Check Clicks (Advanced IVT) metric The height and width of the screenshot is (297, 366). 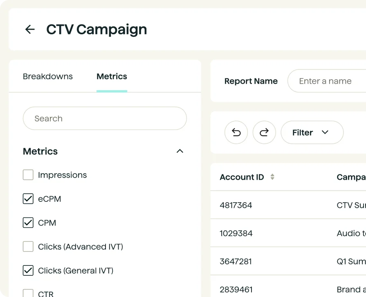click(28, 246)
